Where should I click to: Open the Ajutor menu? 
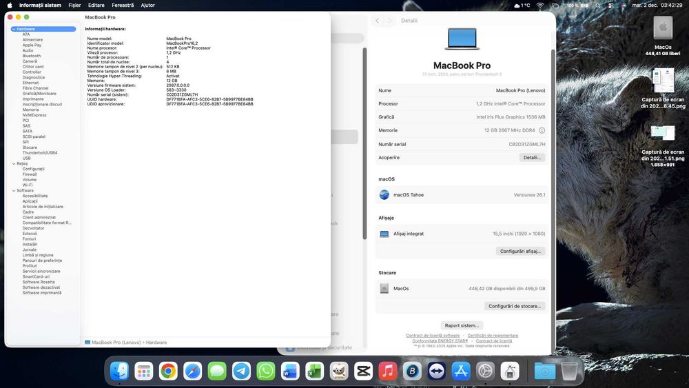pos(147,6)
